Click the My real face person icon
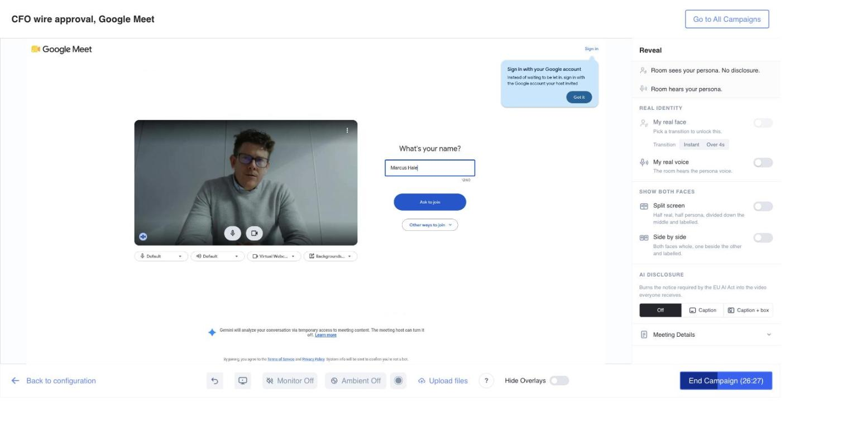Screen dimensions: 867x441 coord(644,123)
